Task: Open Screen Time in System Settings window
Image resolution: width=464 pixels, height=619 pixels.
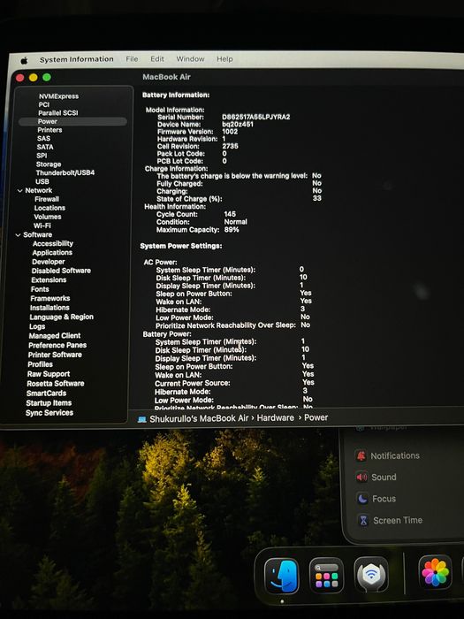Action: click(398, 520)
